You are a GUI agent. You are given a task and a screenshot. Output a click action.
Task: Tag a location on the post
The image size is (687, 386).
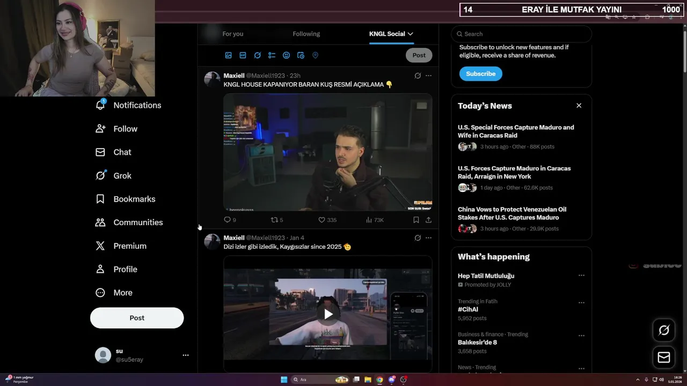(315, 55)
